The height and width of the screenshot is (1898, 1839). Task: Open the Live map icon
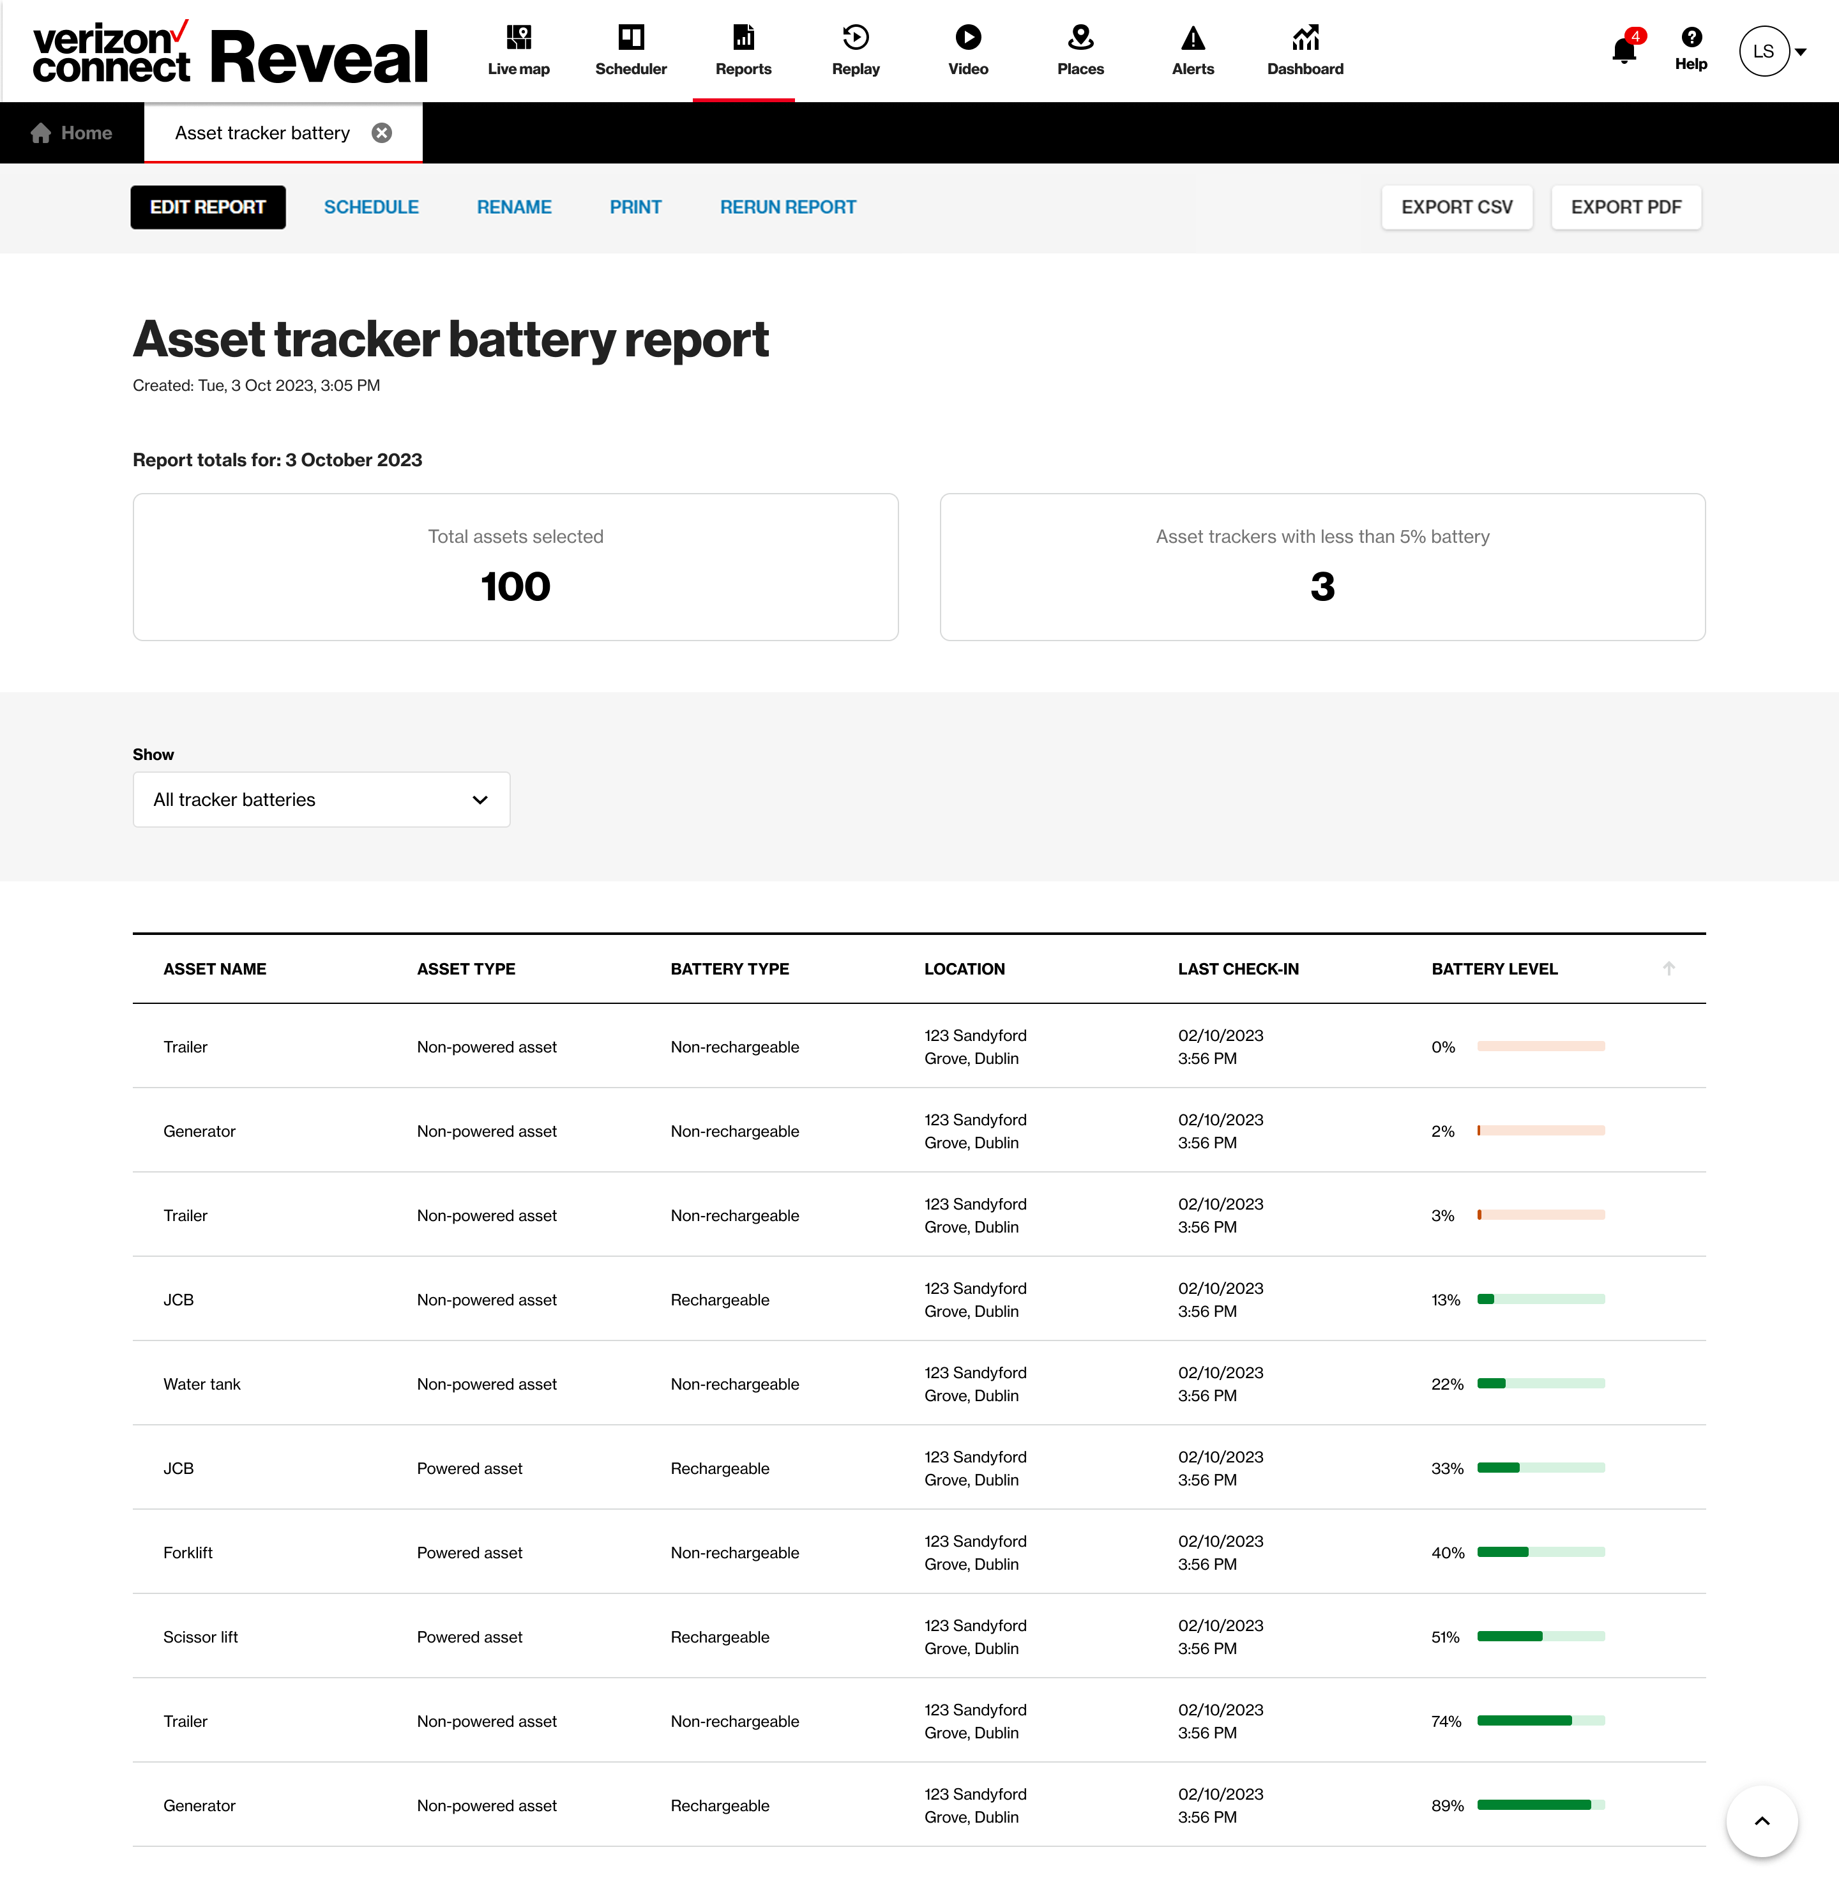pyautogui.click(x=518, y=38)
